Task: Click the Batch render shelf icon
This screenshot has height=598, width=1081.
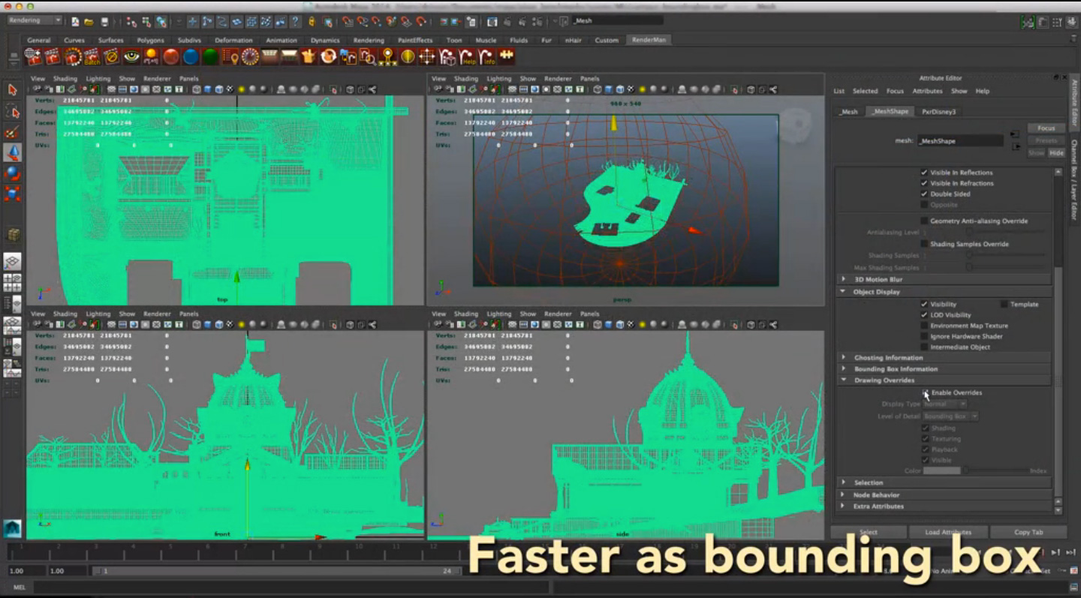Action: (92, 57)
